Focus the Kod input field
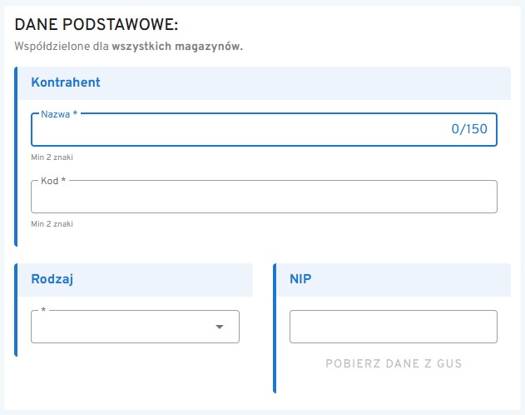Image resolution: width=525 pixels, height=415 pixels. (x=263, y=197)
